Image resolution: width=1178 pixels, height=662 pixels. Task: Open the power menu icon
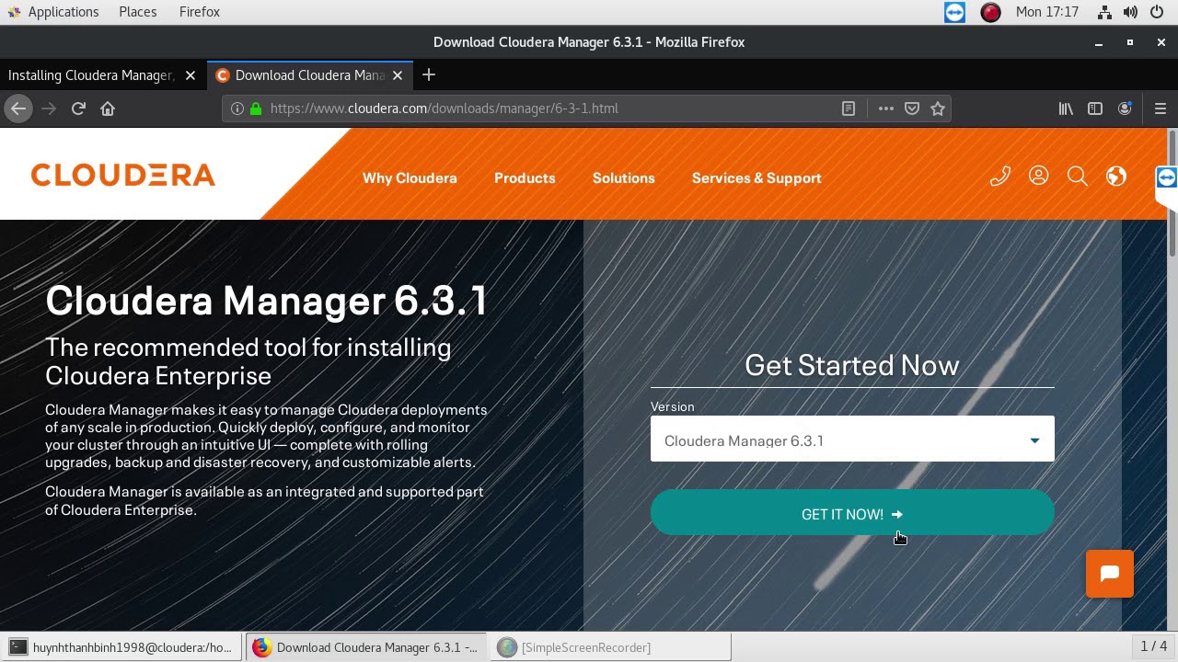[1157, 12]
